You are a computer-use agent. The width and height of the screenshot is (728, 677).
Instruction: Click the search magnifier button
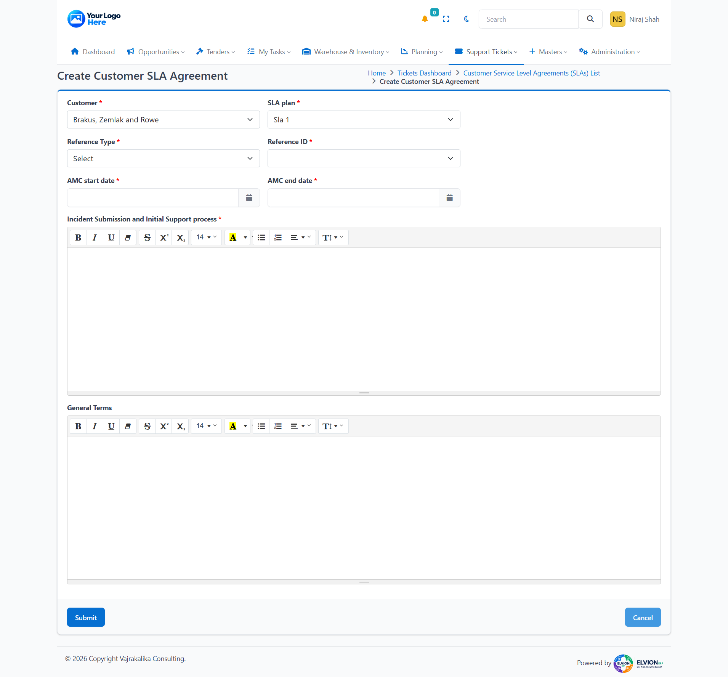[x=590, y=19]
